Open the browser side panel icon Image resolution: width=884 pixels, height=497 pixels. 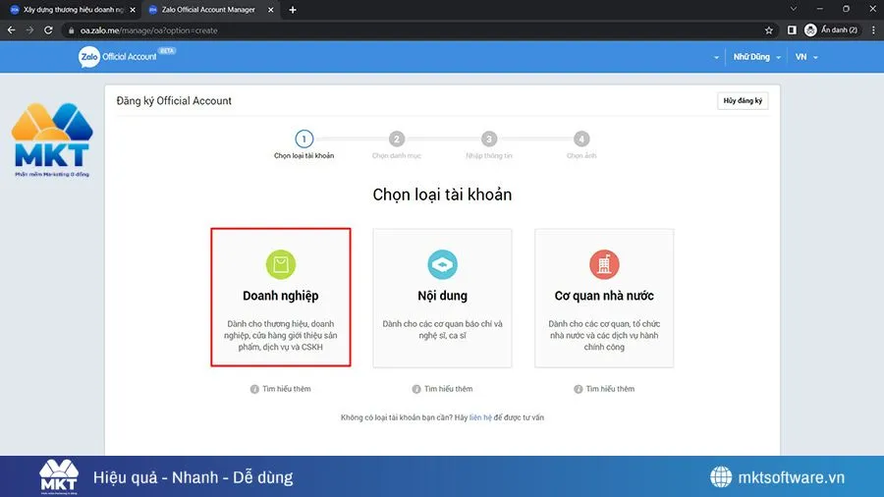click(x=792, y=30)
